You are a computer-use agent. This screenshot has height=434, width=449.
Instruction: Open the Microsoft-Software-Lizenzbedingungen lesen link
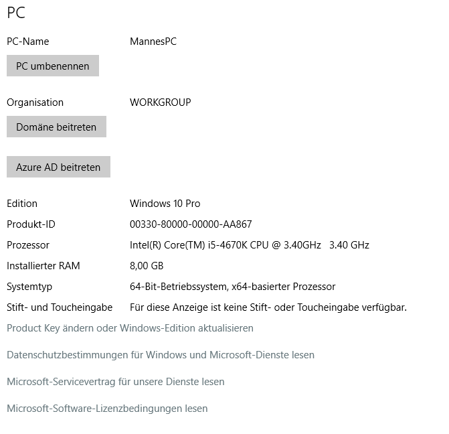(107, 409)
